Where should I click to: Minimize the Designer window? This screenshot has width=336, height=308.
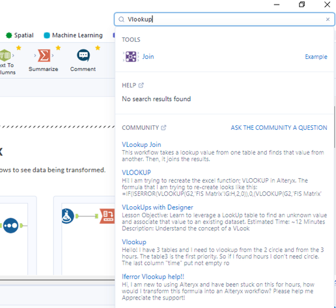point(277,5)
